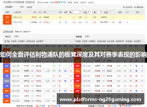Viewport: 147px width, 107px height.
Task: Click 中日兰 heading of recent form panel
Action: click(8, 37)
